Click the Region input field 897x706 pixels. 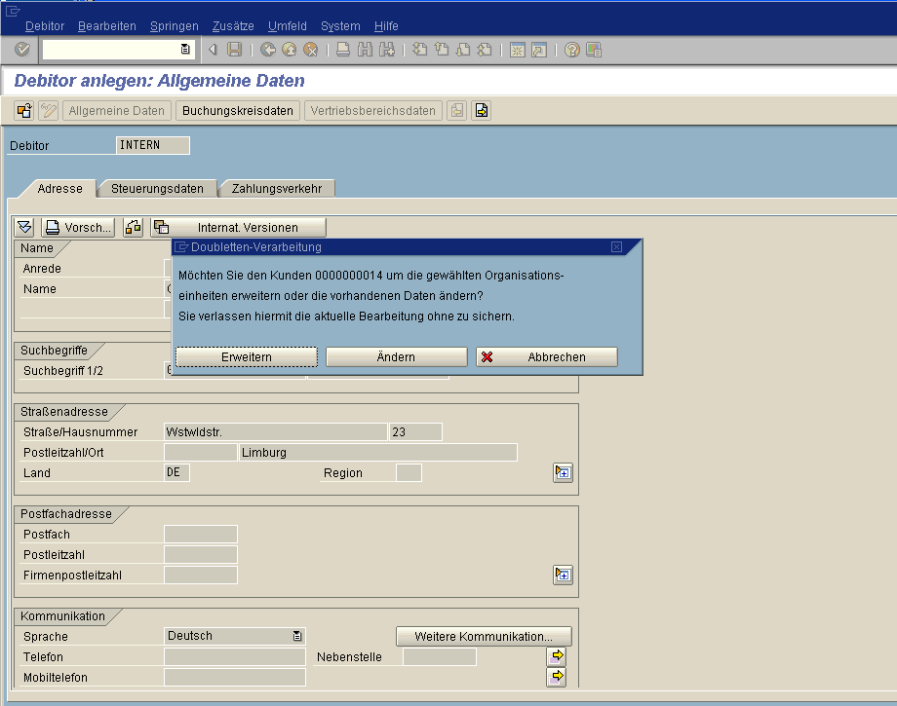pos(409,473)
